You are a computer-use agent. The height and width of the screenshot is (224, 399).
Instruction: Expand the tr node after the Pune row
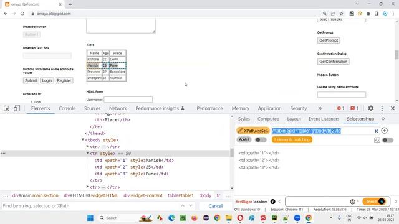tap(87, 187)
